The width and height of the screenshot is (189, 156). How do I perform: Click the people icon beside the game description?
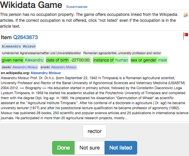(185, 15)
